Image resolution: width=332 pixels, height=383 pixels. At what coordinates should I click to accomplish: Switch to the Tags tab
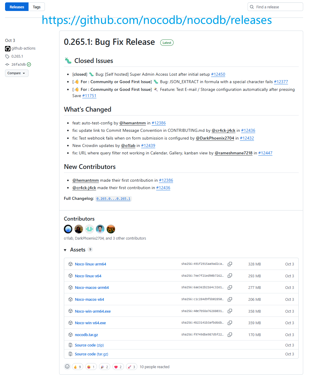pos(37,7)
